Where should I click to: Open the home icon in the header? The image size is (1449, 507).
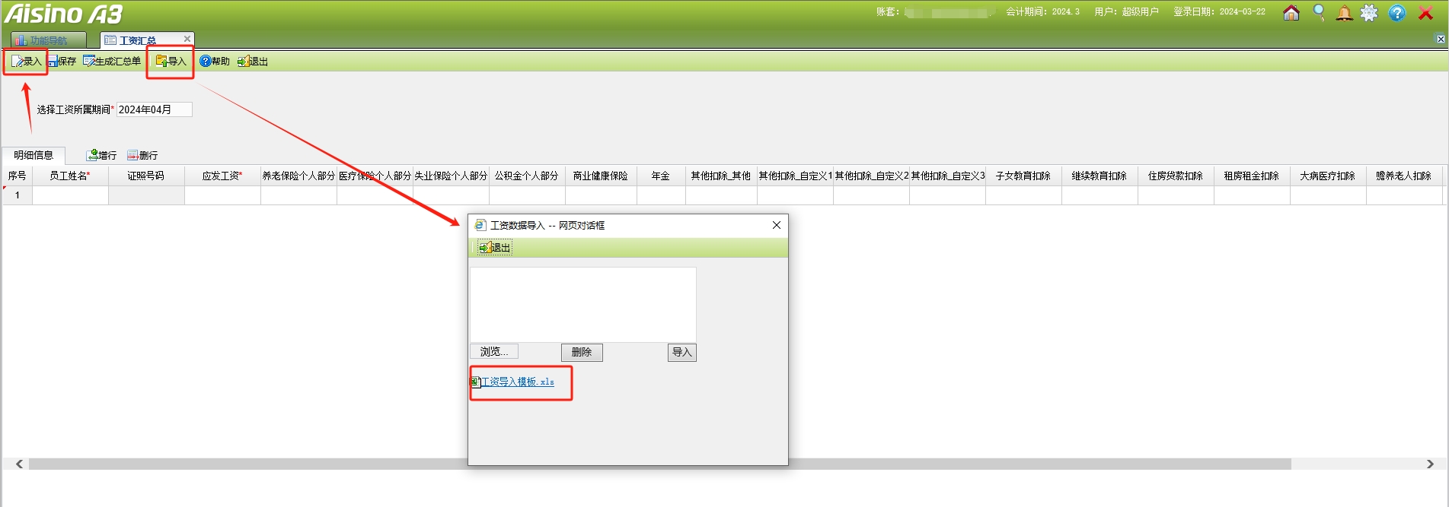[x=1291, y=13]
